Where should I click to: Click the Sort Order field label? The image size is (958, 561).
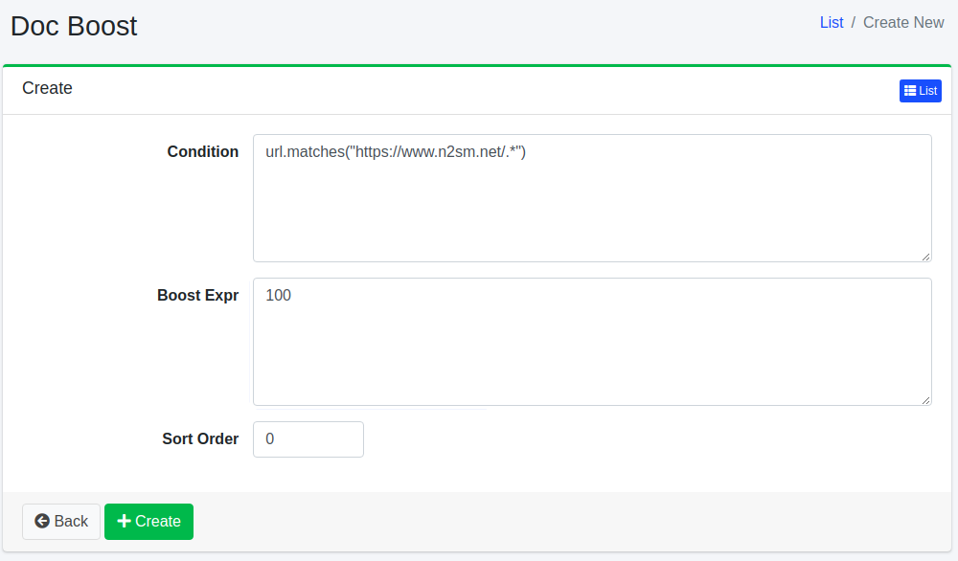coord(200,438)
